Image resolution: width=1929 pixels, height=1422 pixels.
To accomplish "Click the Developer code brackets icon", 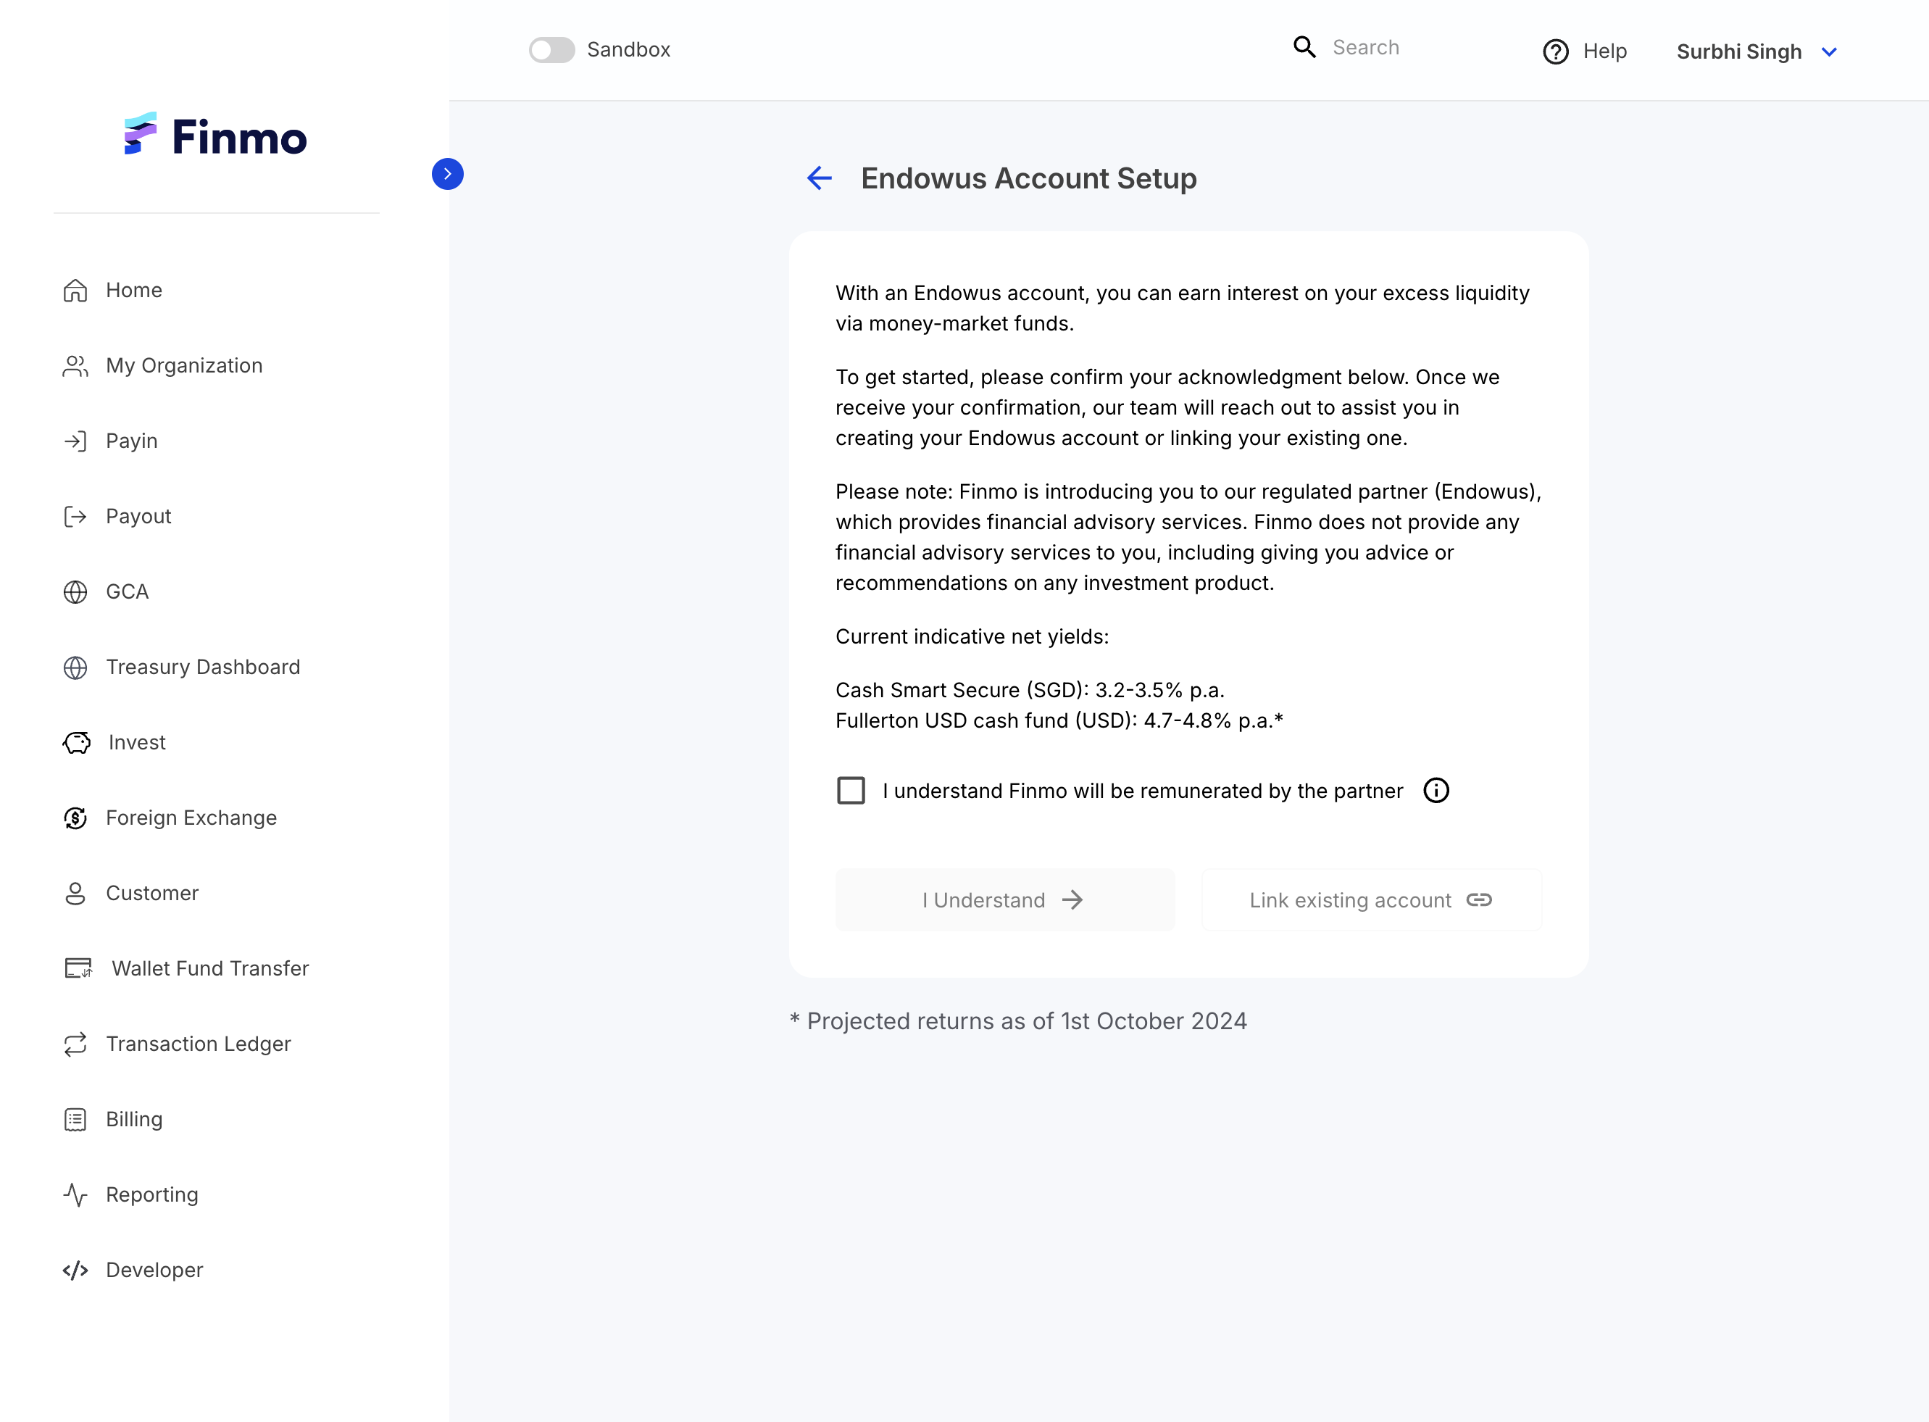I will coord(75,1271).
